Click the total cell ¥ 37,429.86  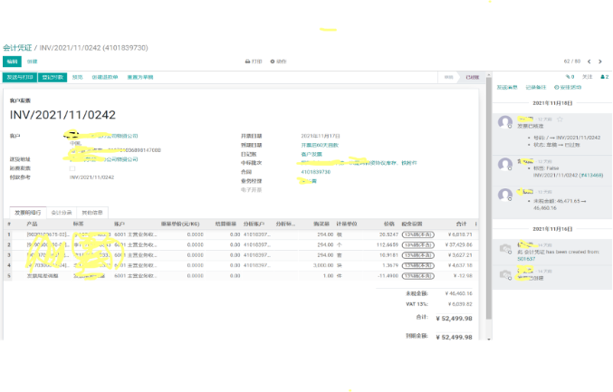coord(458,245)
